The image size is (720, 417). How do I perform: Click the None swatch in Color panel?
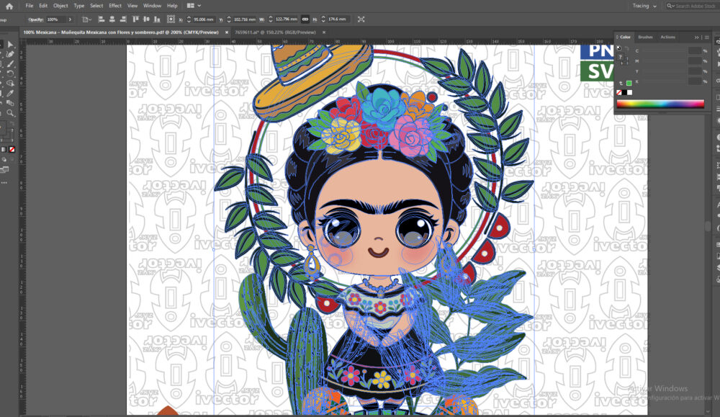pos(619,92)
